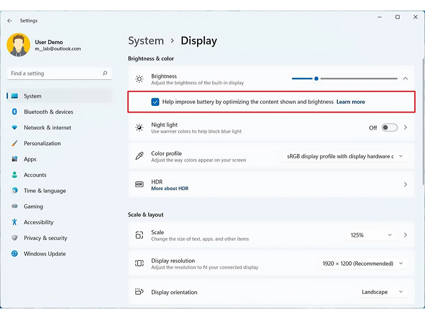Click the vertical scrollbar on the right
This screenshot has height=319, width=425.
pos(422,122)
